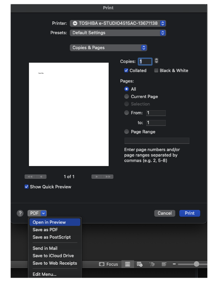Select the Draft view icon
218x282 pixels.
coord(164,264)
